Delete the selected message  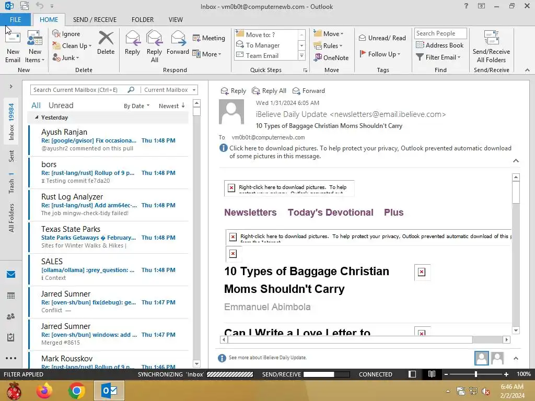[106, 43]
